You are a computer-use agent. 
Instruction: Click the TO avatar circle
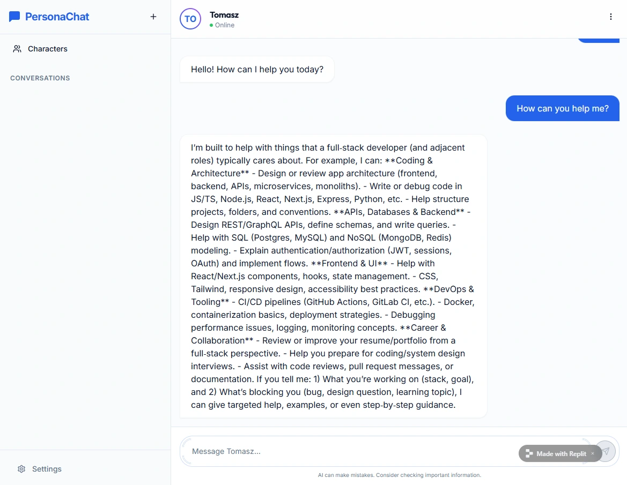point(190,19)
